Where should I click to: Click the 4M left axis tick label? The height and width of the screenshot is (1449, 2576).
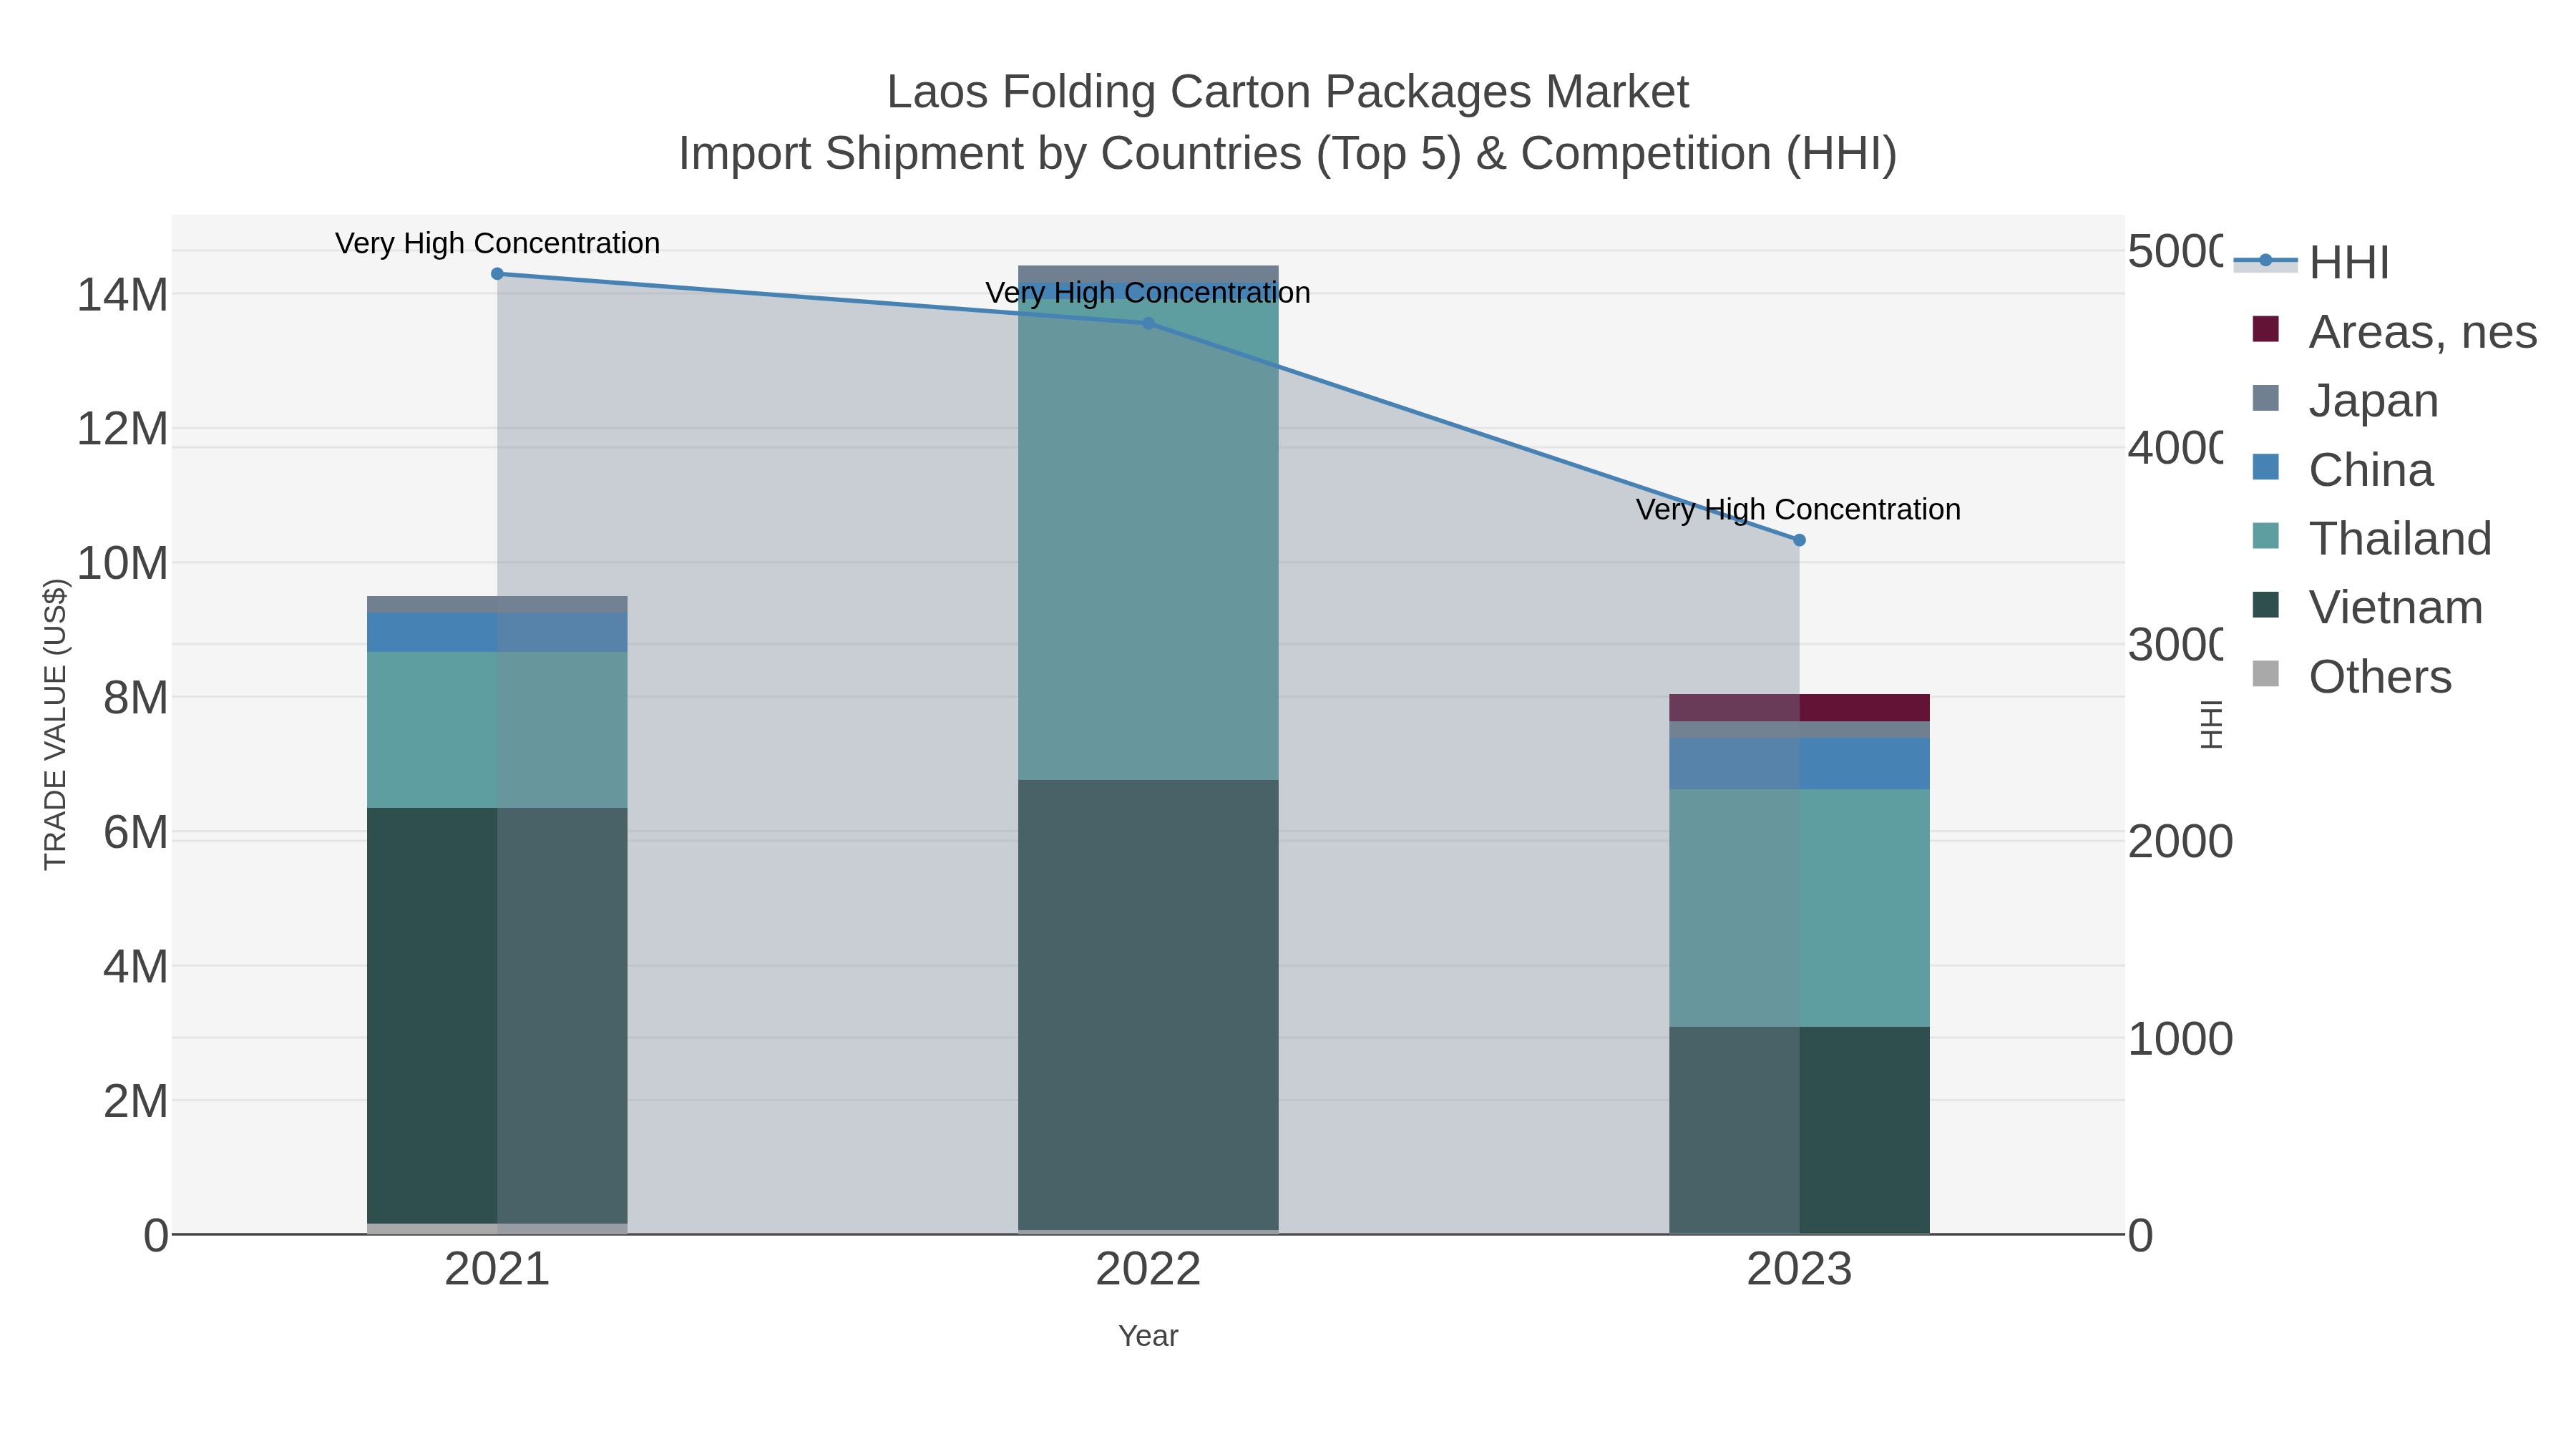tap(136, 967)
